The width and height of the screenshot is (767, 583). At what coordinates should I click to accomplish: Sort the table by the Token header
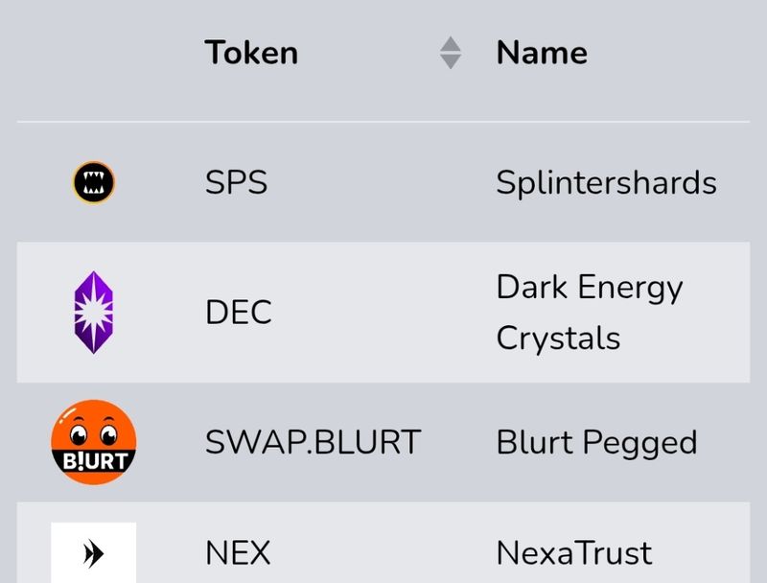(251, 53)
